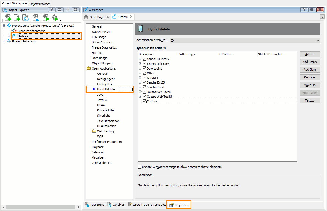Expand the jQuery UI library group
This screenshot has width=327, height=211.
(x=140, y=64)
